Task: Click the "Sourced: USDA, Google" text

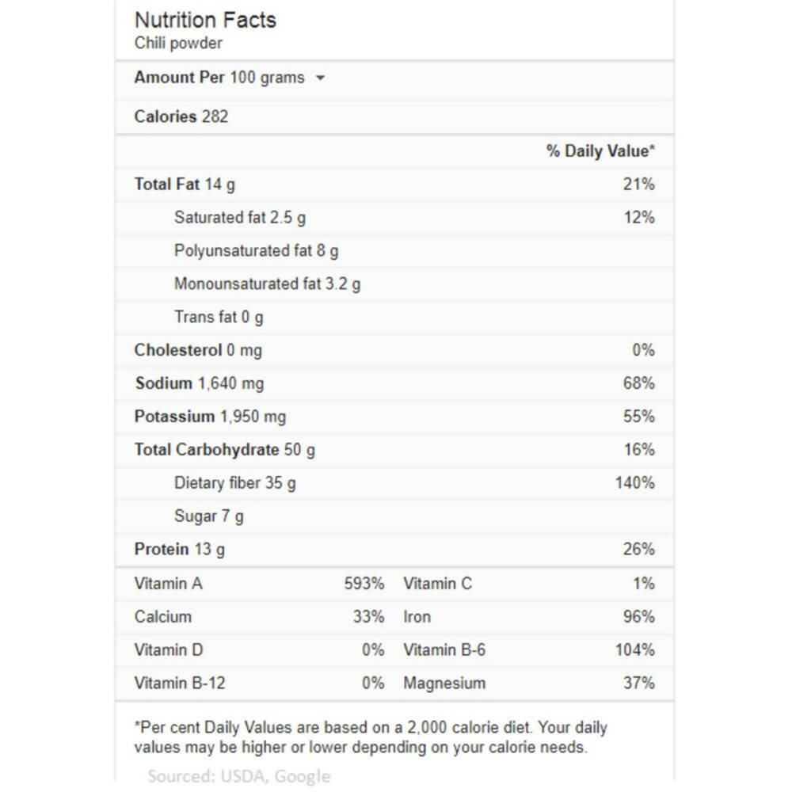Action: 238,776
